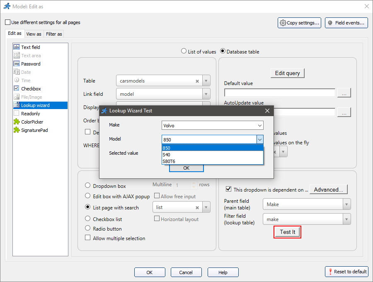373x282 pixels.
Task: Click the Lookup wizard puzzle icon
Action: [15, 105]
